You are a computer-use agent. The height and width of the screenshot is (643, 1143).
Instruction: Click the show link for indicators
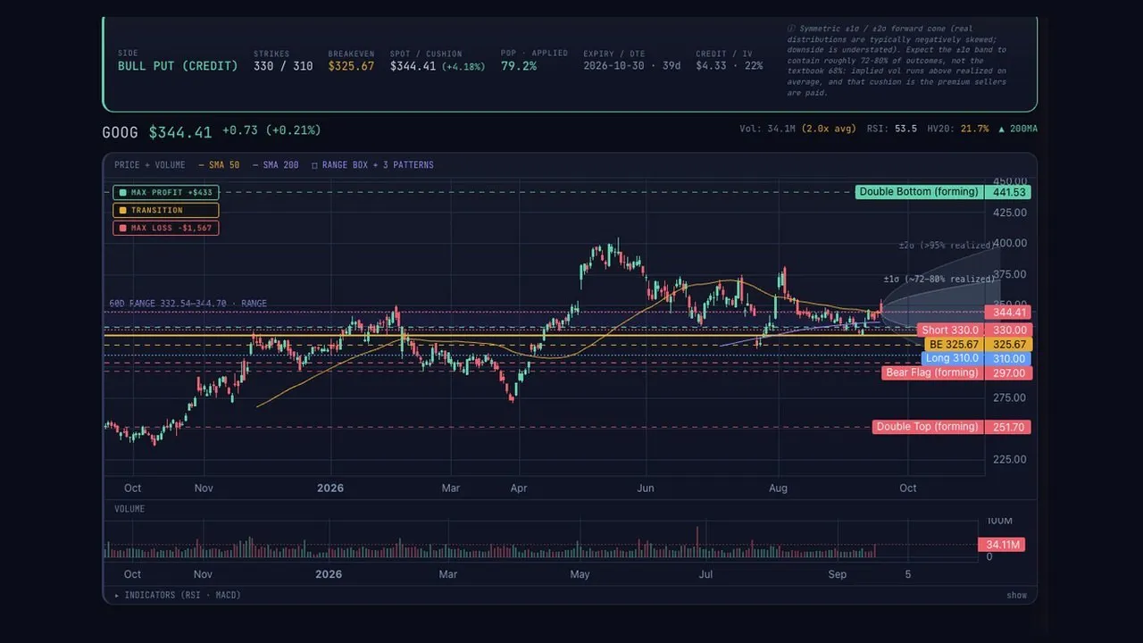point(1016,595)
